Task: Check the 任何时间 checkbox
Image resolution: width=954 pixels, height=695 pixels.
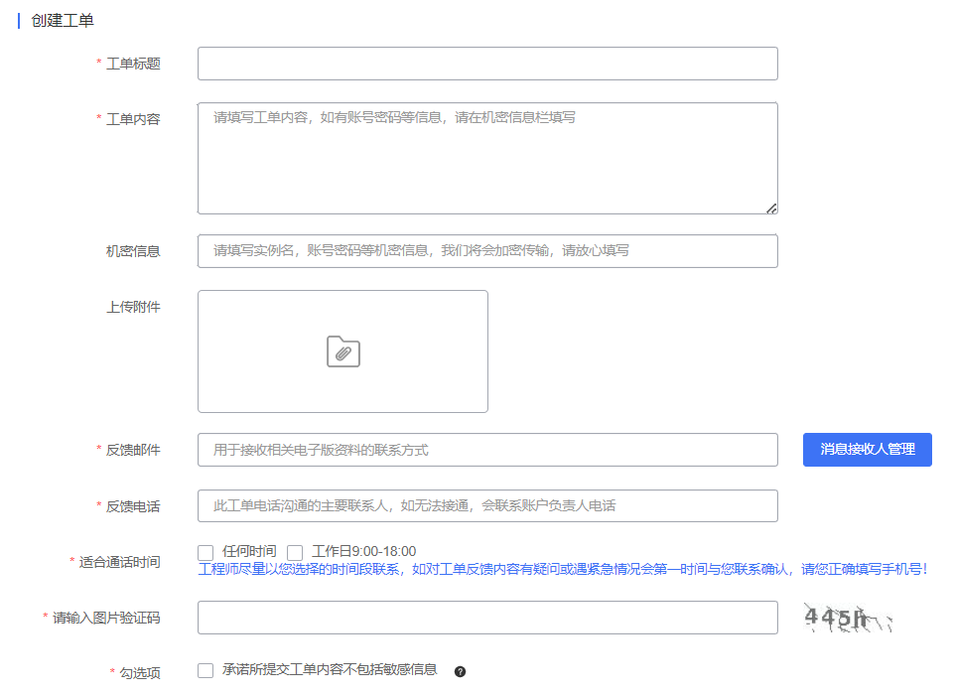Action: click(206, 552)
